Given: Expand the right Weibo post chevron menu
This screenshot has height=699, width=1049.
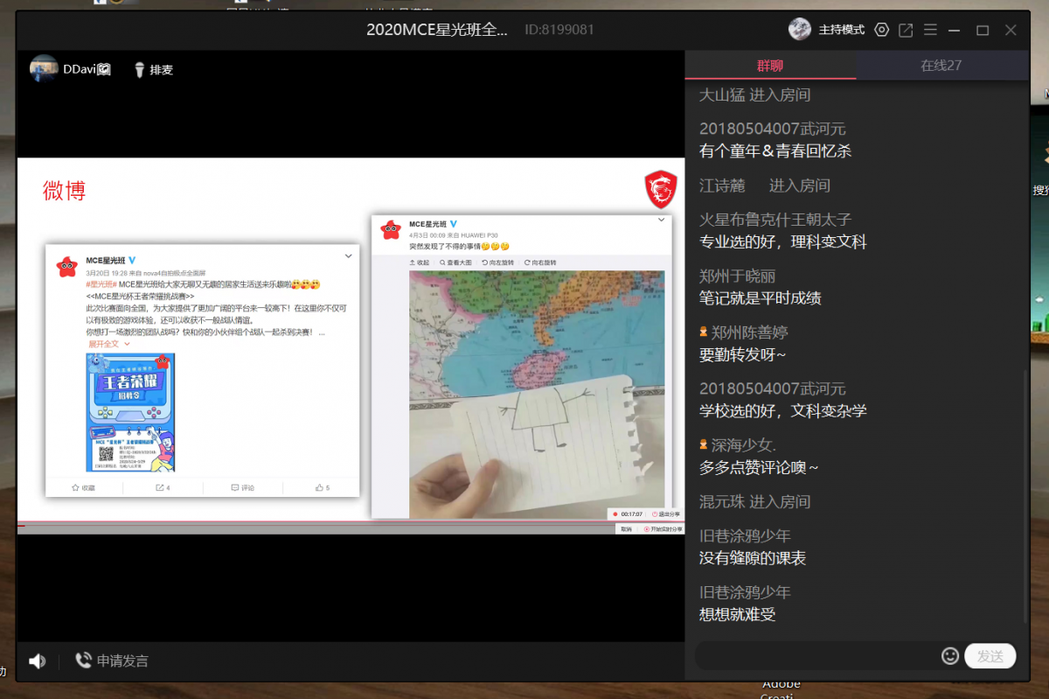Looking at the screenshot, I should pyautogui.click(x=662, y=220).
